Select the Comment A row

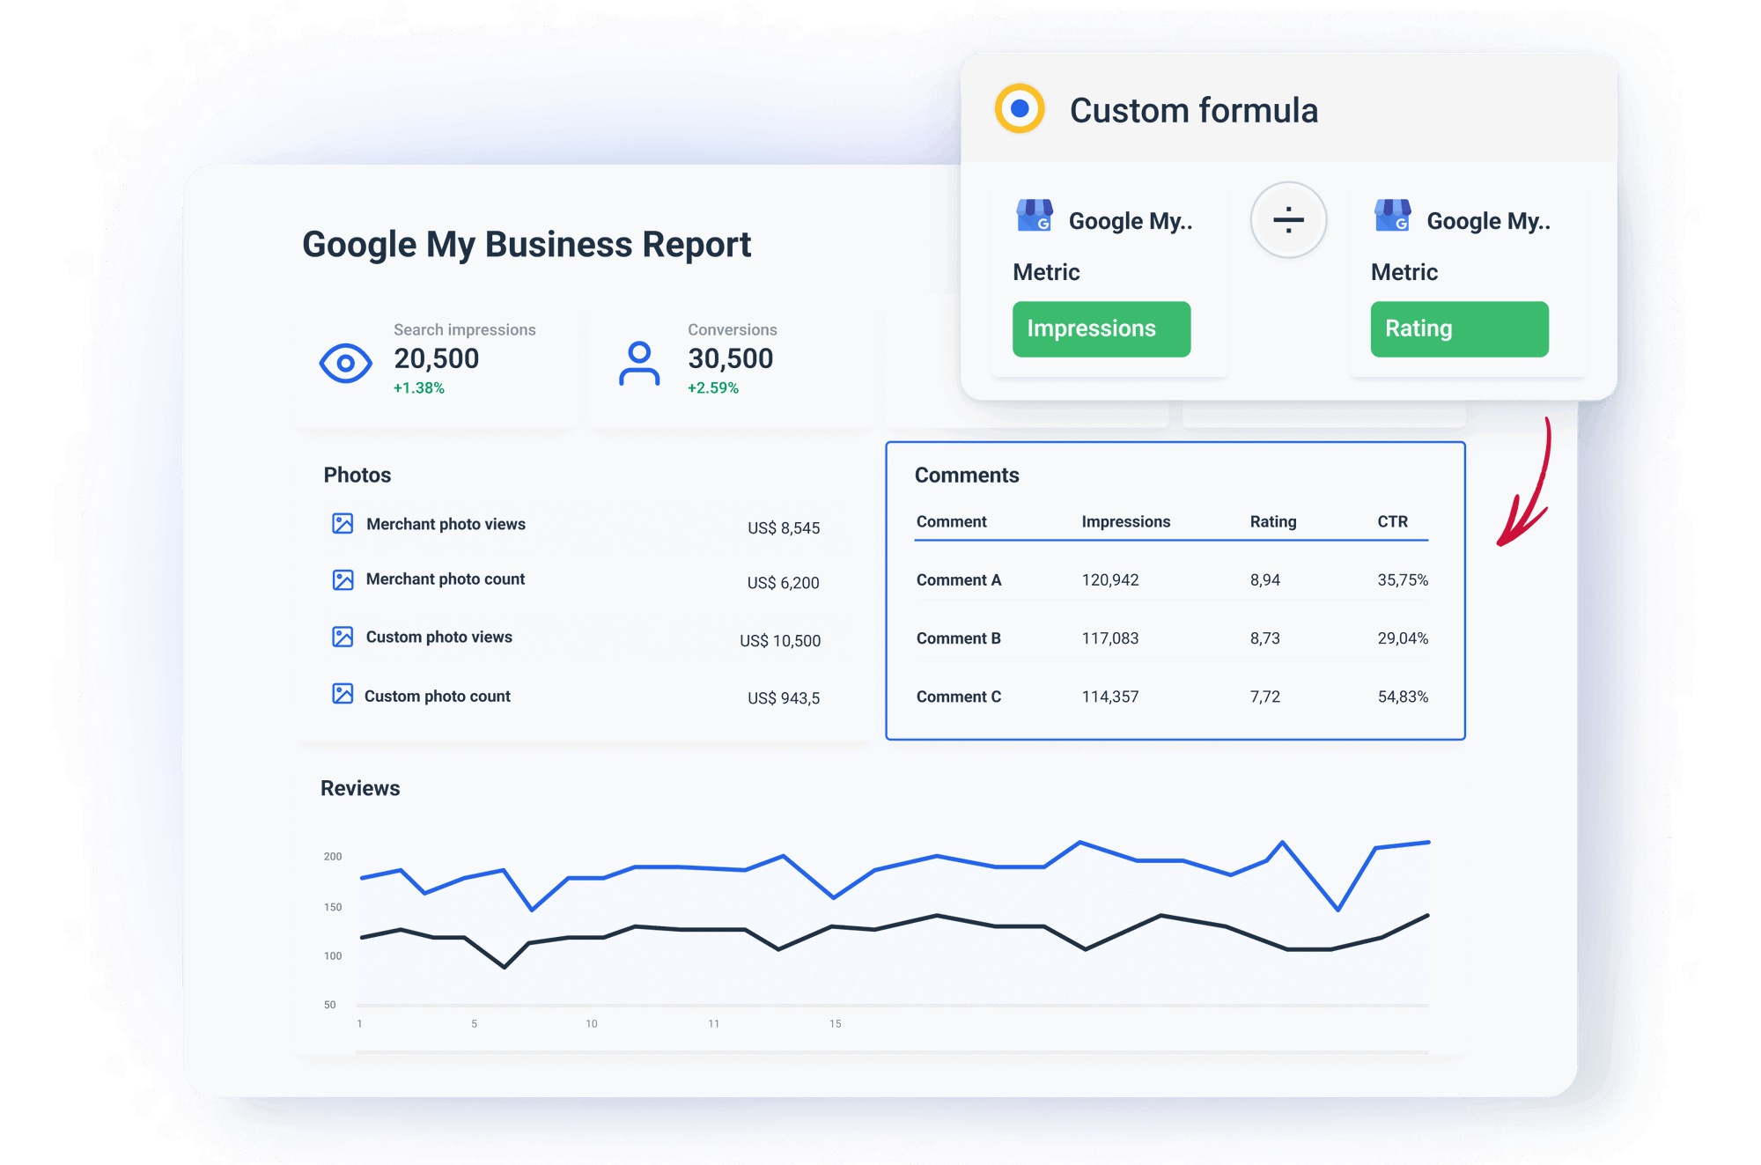[x=958, y=579]
